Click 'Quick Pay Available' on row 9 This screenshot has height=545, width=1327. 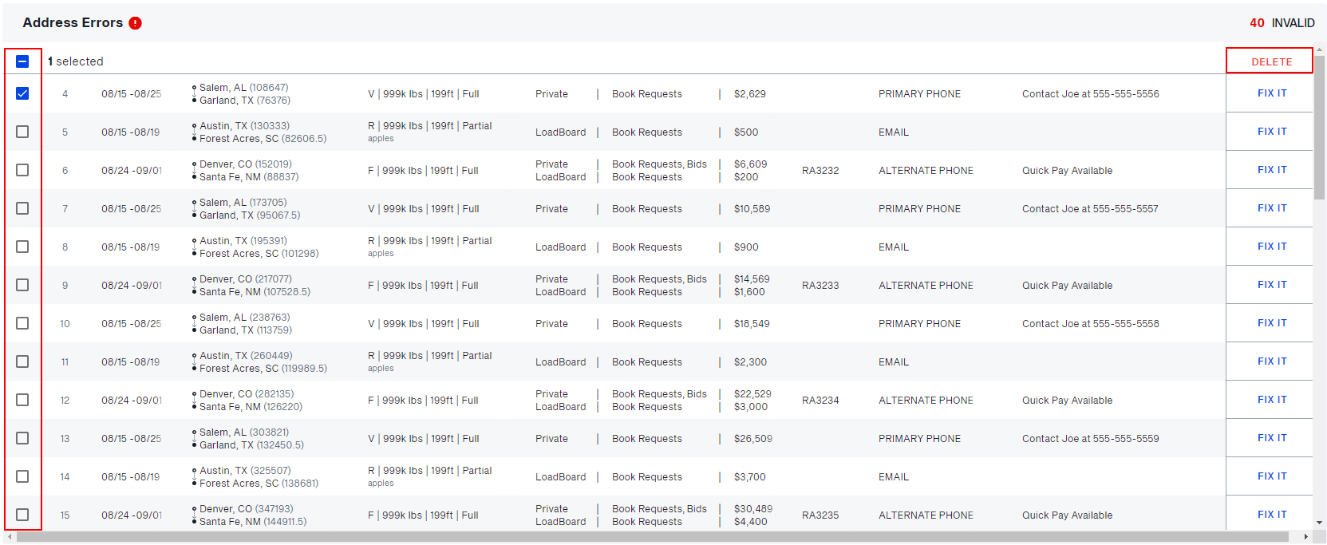(x=1067, y=286)
